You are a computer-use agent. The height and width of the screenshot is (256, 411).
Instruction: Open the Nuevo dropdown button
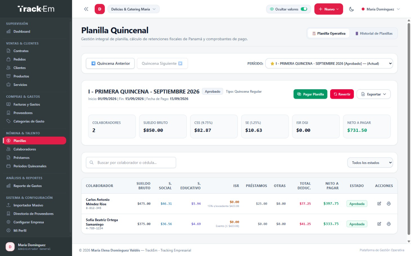328,9
